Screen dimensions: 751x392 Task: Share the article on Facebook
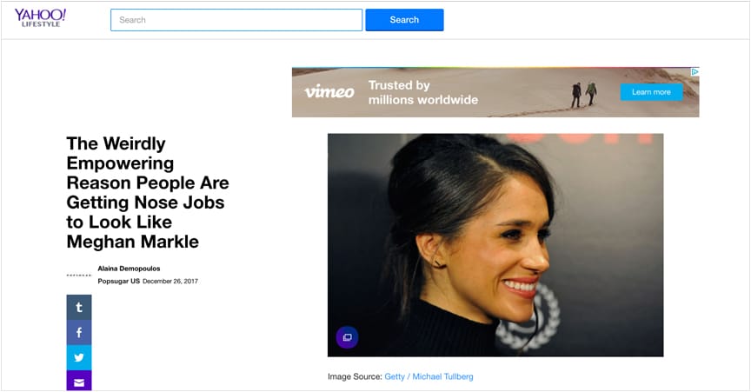tap(79, 333)
